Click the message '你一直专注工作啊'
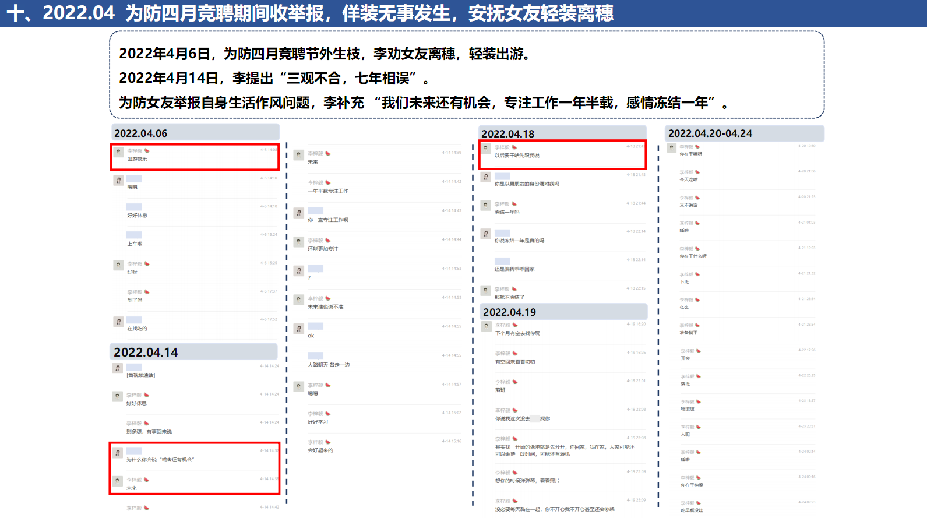Screen dimensions: 927x518 click(x=328, y=220)
